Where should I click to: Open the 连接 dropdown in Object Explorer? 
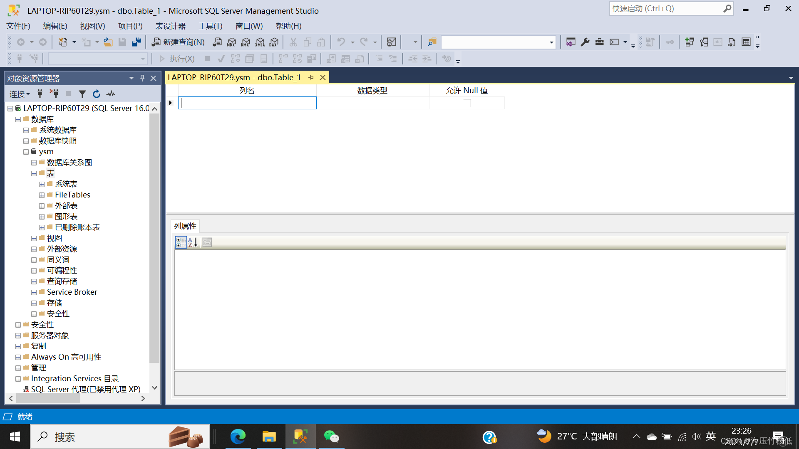point(20,94)
